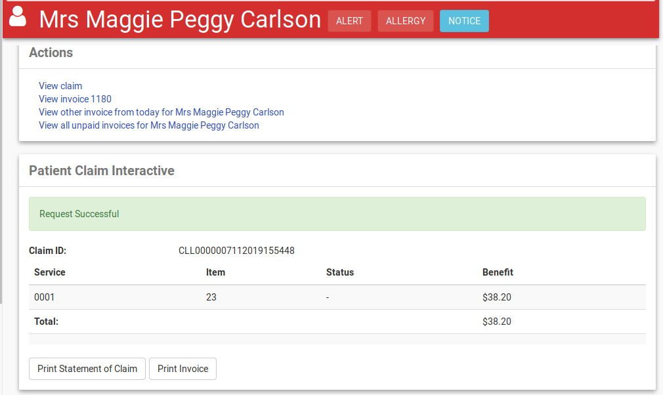This screenshot has height=395, width=663.
Task: Click the $38.20 amount in Total row
Action: pos(497,322)
